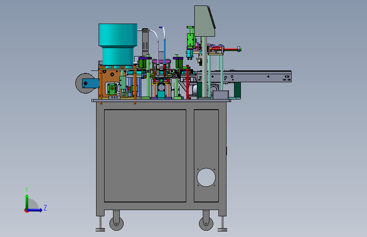The height and width of the screenshot is (237, 367).
Task: Select the red vertical post on the tabletop
Action: click(188, 82)
